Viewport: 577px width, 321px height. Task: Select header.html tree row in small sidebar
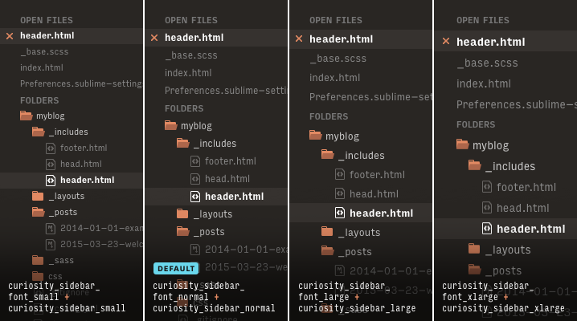pos(72,181)
